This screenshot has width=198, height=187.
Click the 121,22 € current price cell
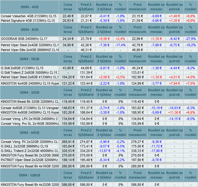[x=68, y=84]
